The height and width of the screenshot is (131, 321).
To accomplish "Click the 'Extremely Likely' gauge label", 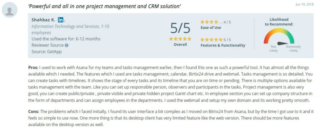I will coord(293,48).
